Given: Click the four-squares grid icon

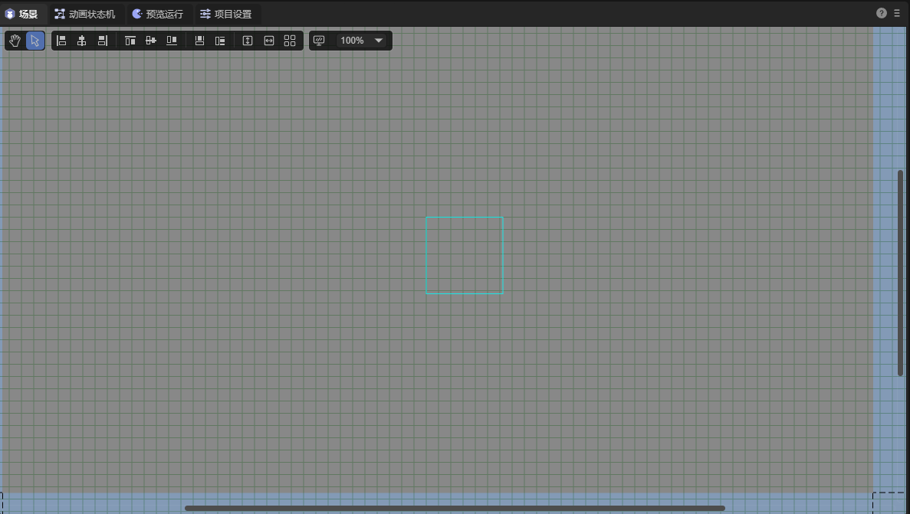Looking at the screenshot, I should coord(290,41).
